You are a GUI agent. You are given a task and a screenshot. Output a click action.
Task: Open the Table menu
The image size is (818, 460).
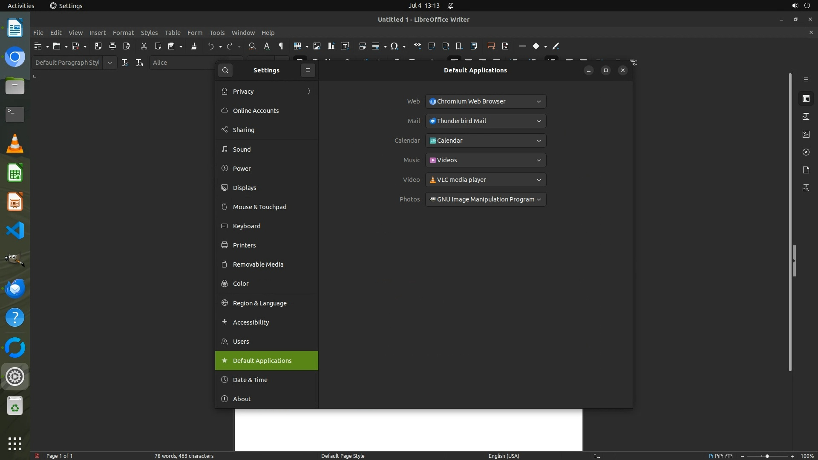(172, 32)
